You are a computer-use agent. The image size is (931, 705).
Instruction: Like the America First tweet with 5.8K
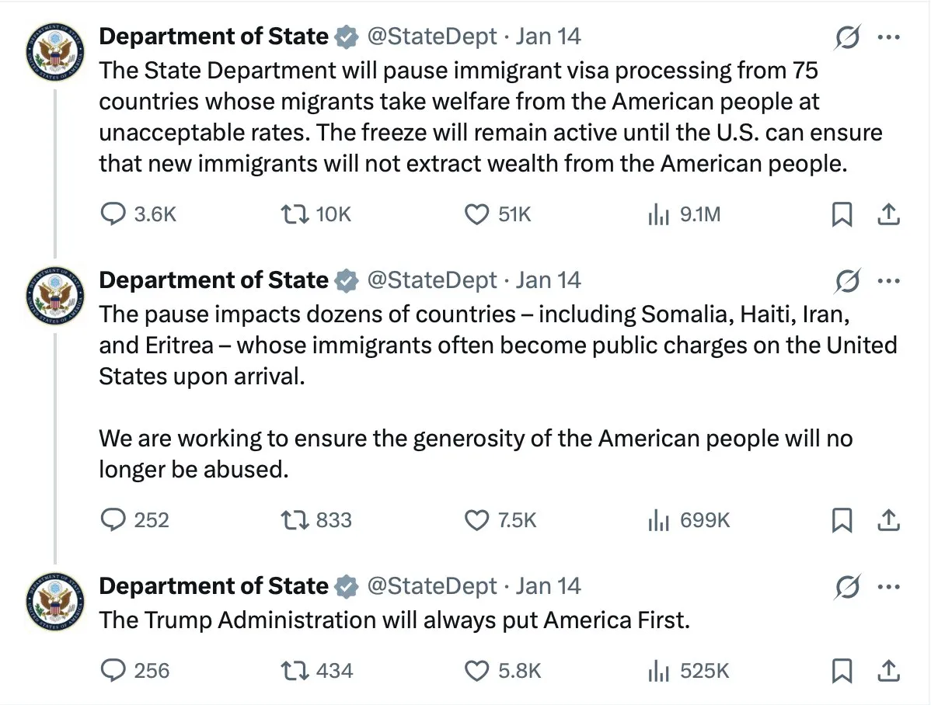click(476, 670)
